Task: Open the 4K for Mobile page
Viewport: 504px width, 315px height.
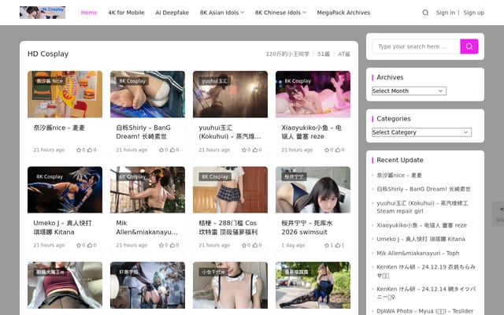Action: (x=126, y=13)
